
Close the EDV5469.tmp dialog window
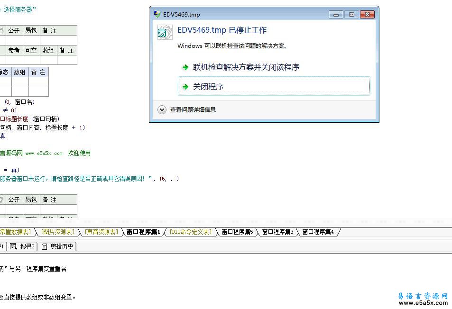(367, 14)
